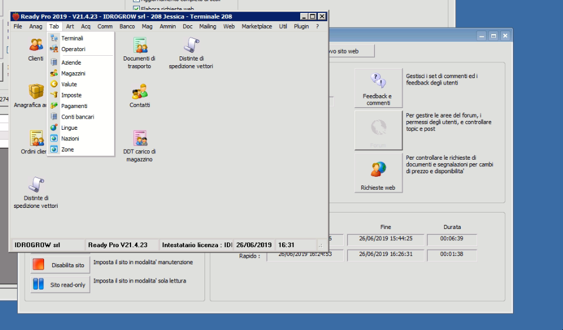This screenshot has width=563, height=330.
Task: Open the Anagrafica articoli box icon
Action: [x=36, y=91]
